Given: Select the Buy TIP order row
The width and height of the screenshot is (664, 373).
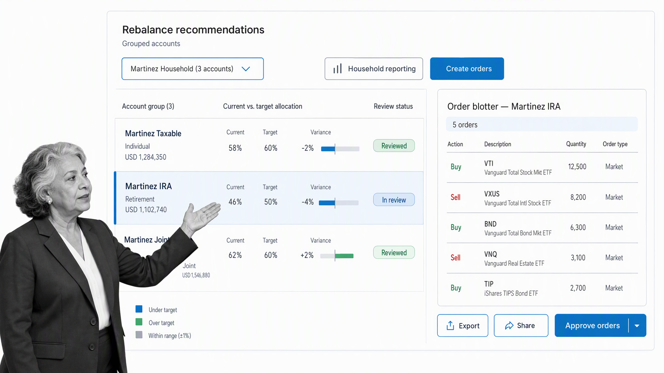Looking at the screenshot, I should [542, 288].
